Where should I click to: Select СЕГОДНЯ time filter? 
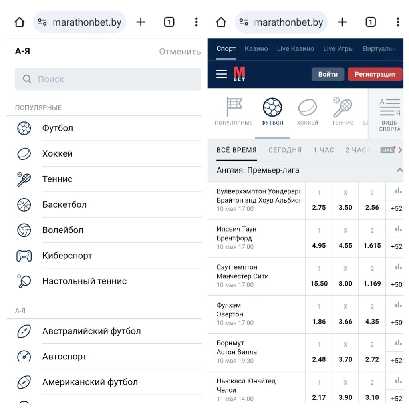click(285, 150)
